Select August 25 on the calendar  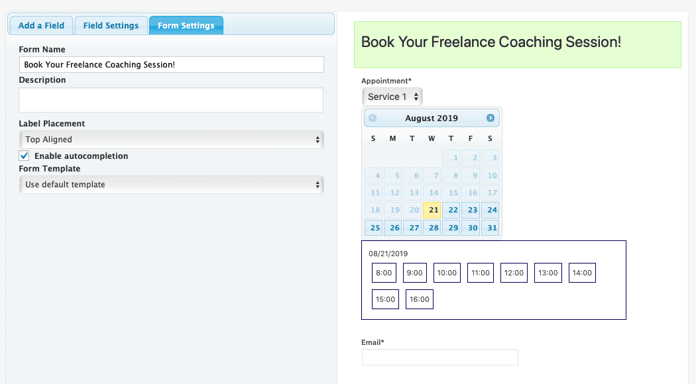point(373,227)
